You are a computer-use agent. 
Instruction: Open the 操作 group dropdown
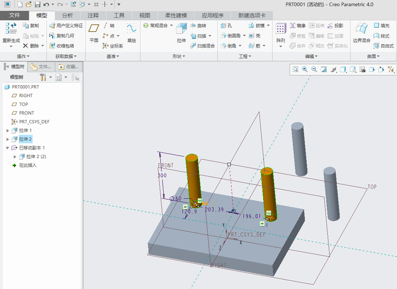(x=23, y=57)
